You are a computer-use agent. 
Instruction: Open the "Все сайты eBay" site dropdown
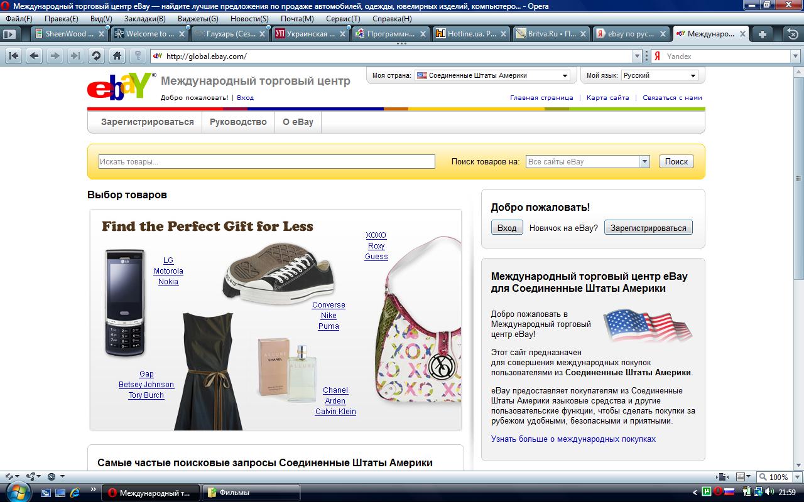click(587, 162)
